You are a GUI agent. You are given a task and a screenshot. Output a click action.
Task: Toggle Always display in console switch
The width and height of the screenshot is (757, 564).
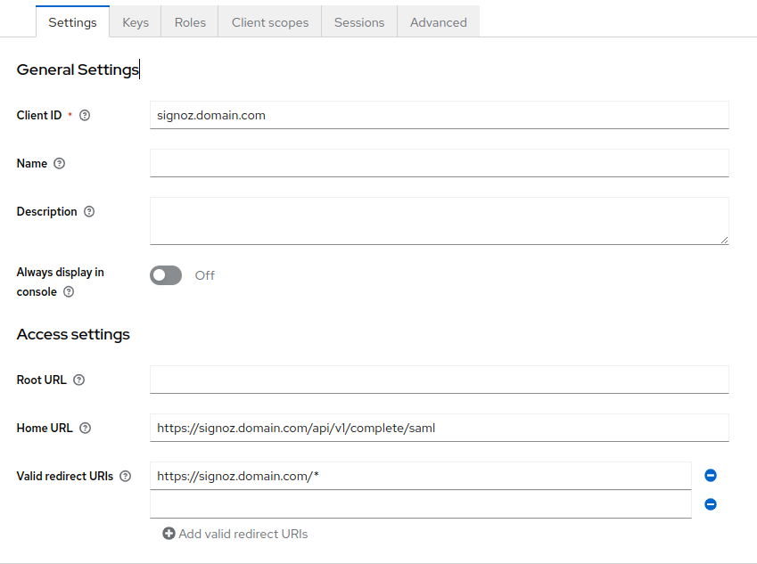click(166, 275)
